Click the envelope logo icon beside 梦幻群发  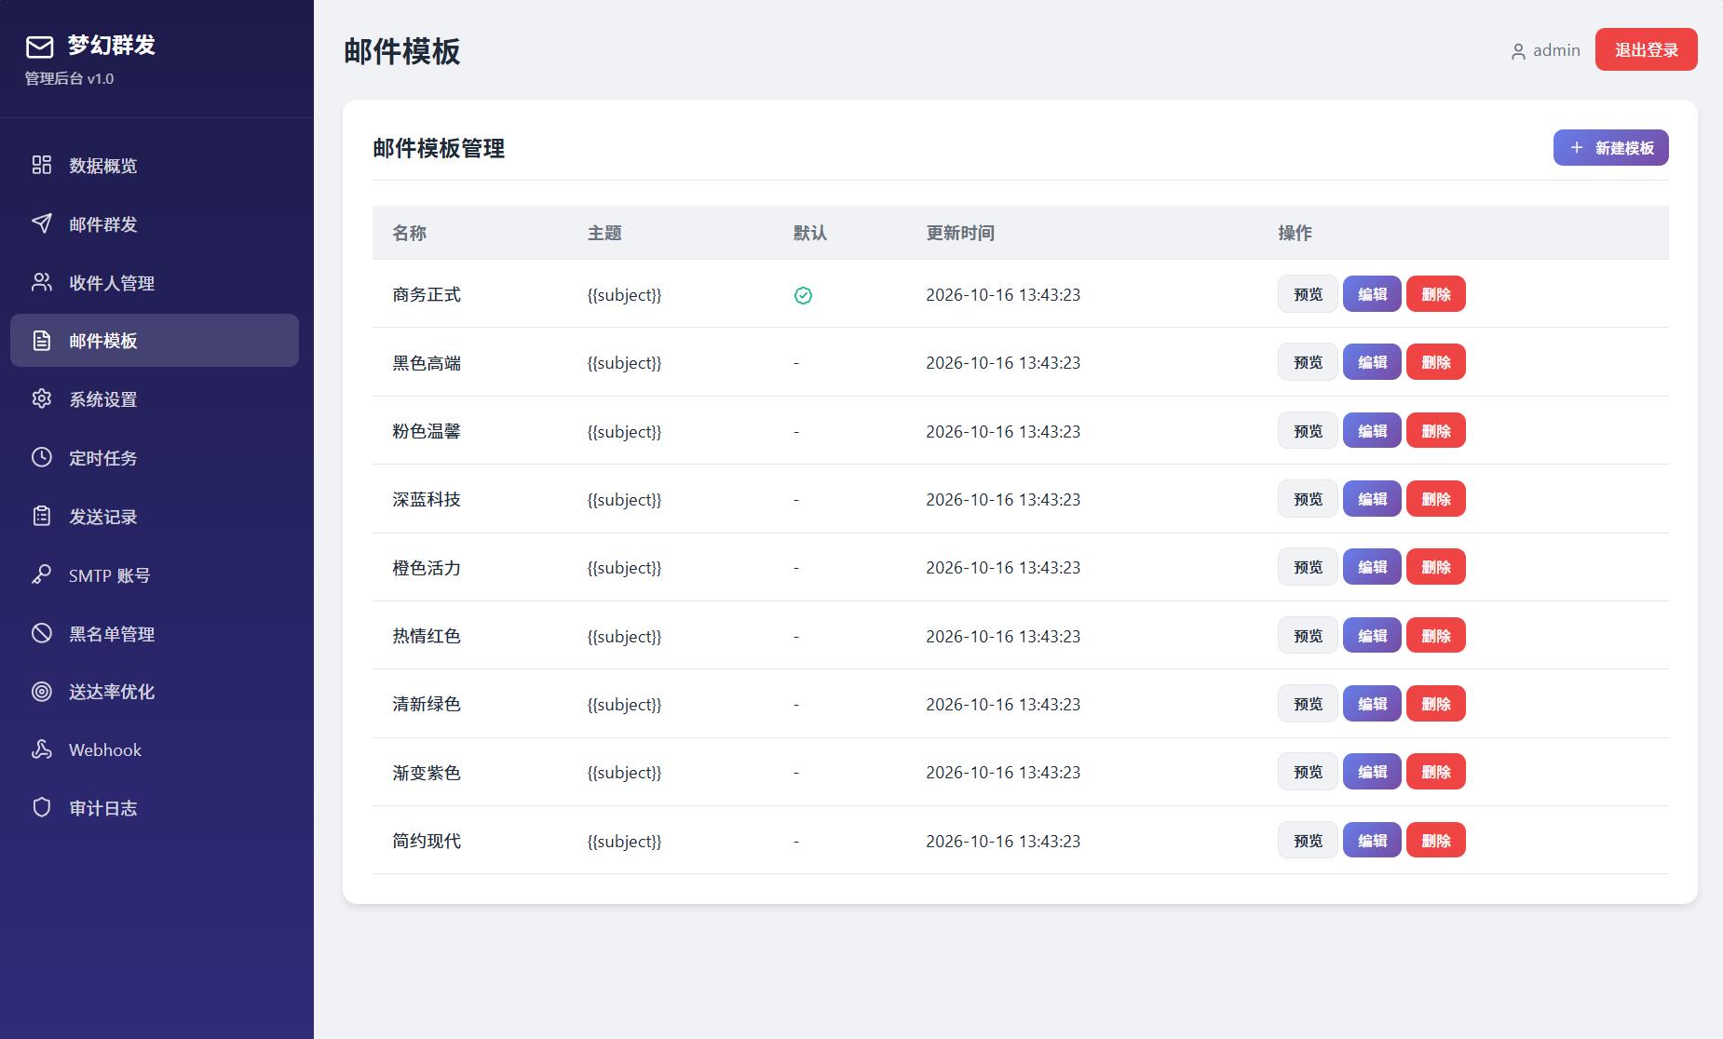(x=40, y=47)
